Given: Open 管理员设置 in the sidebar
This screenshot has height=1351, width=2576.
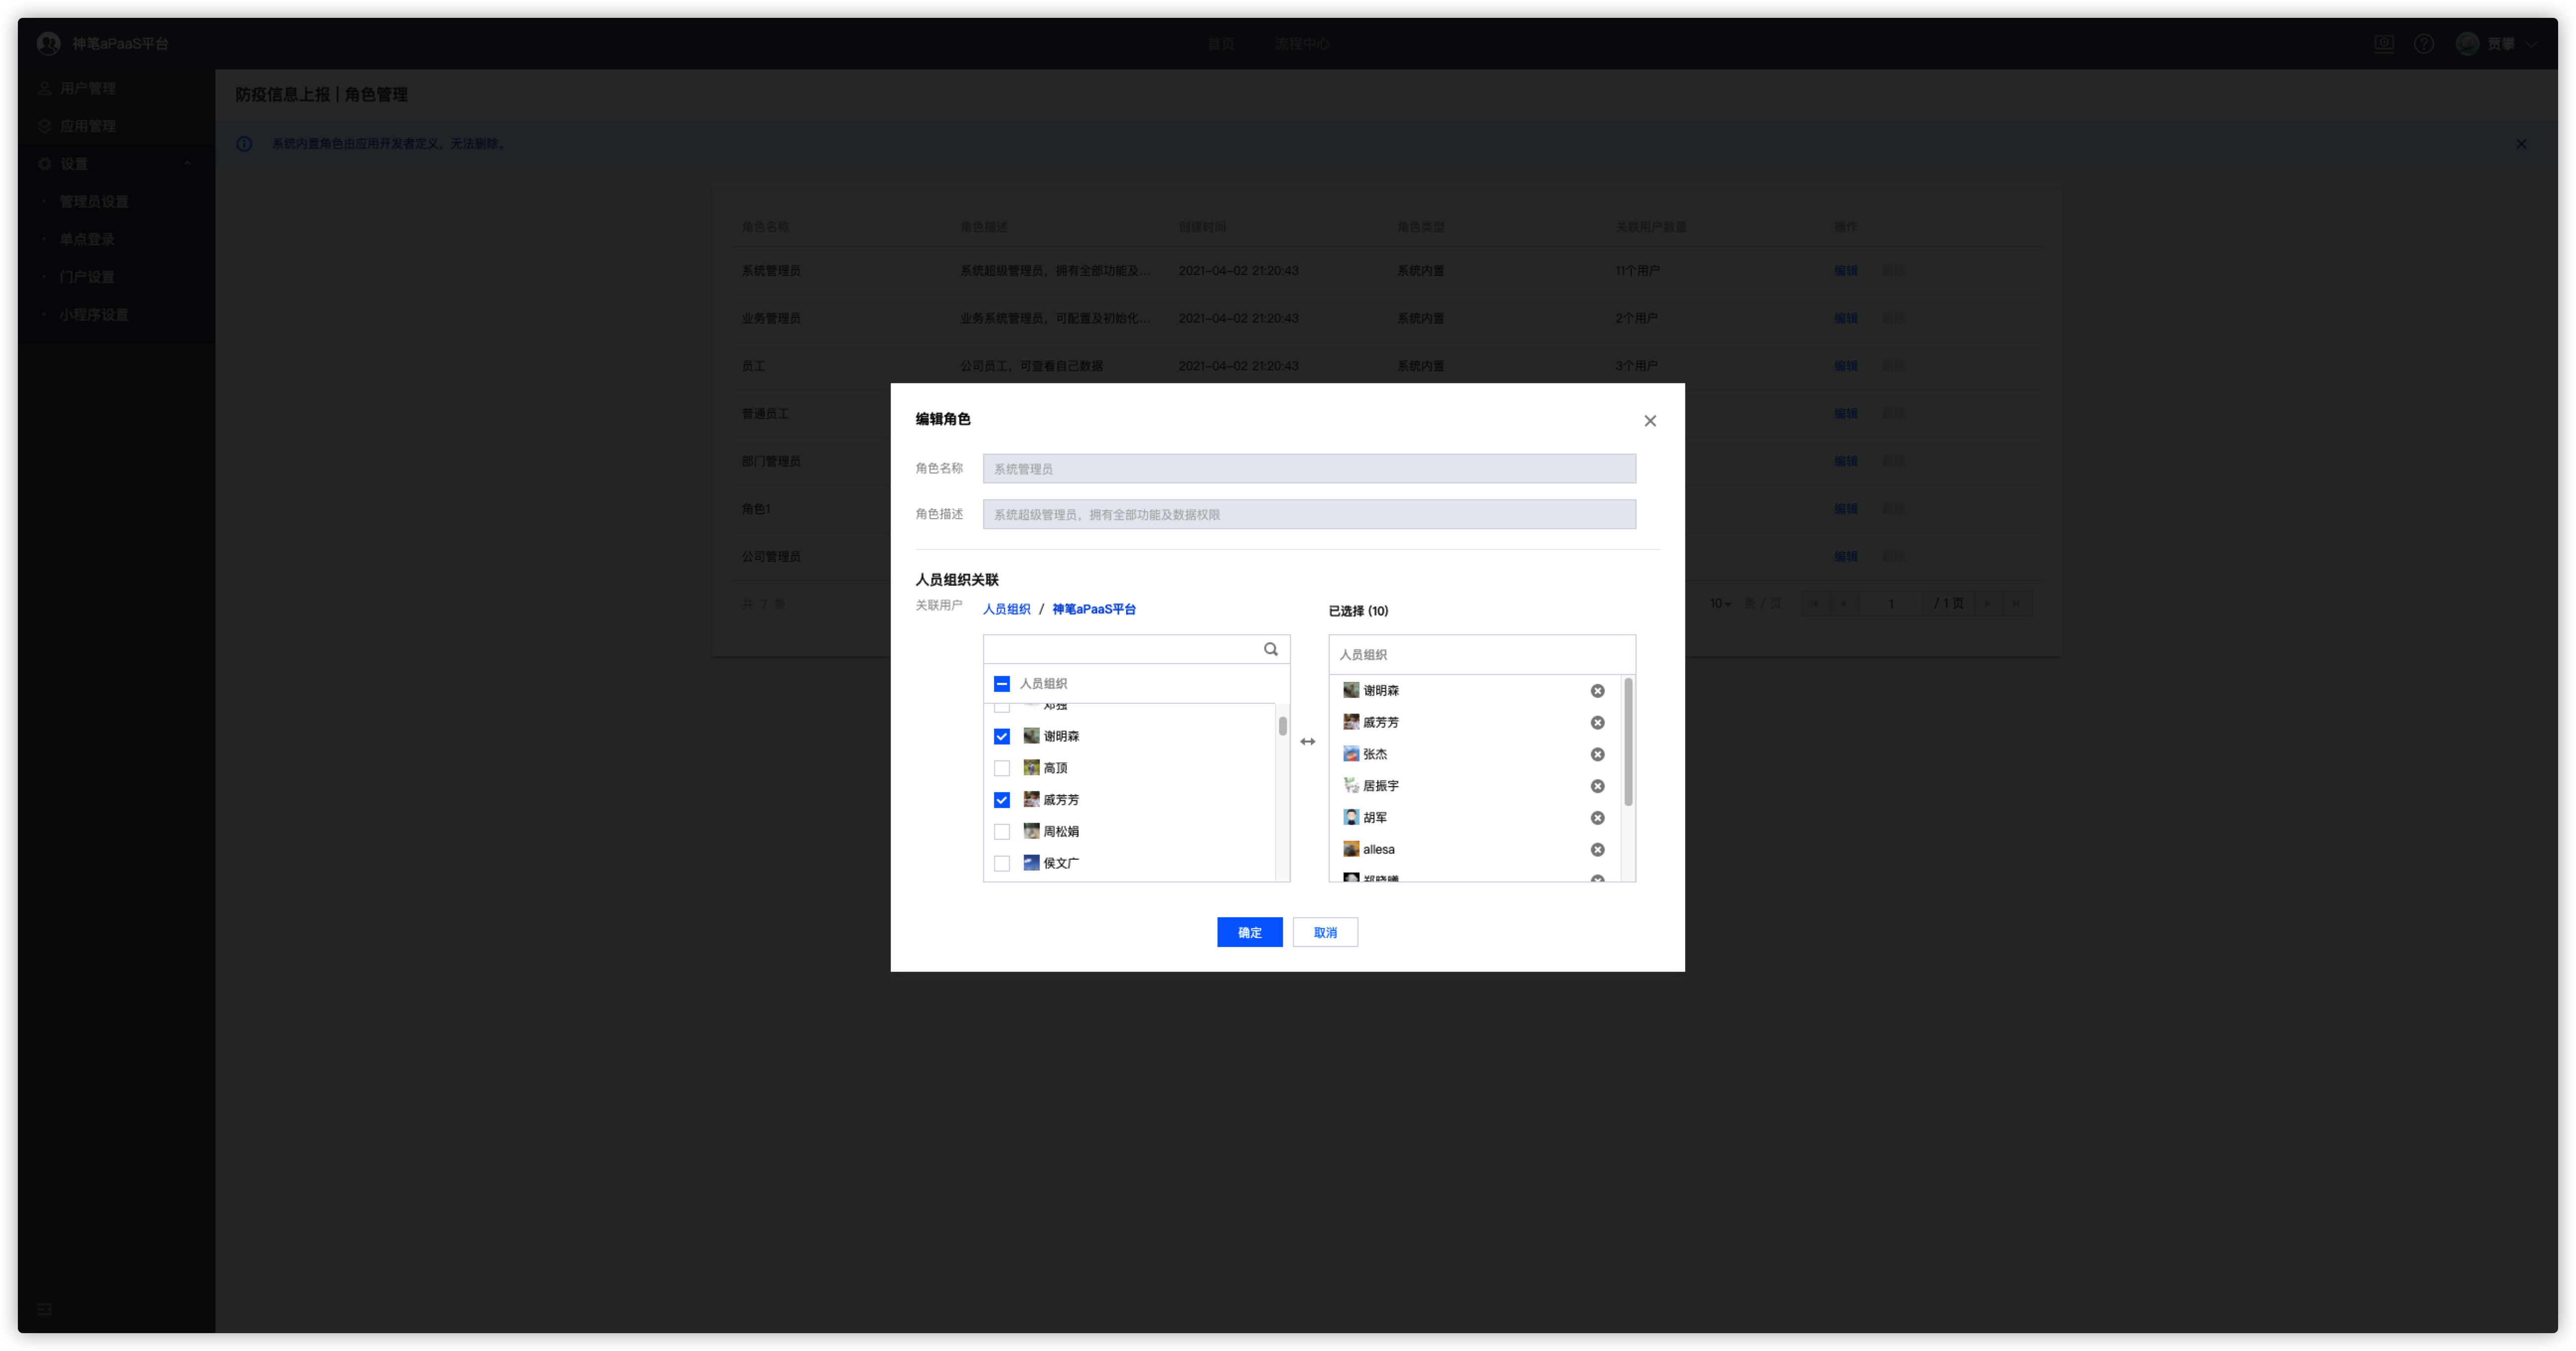Looking at the screenshot, I should pyautogui.click(x=93, y=202).
